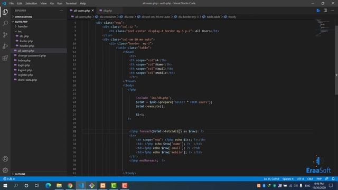Open Windows taskbar search
The image size is (338, 190).
(x=16, y=185)
